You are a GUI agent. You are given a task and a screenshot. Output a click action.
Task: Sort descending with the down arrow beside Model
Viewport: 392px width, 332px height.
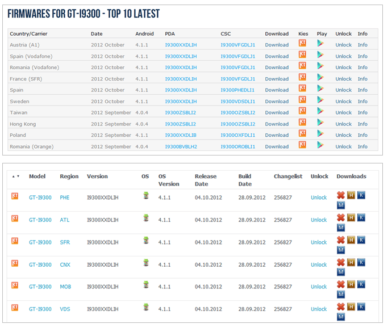(x=18, y=176)
